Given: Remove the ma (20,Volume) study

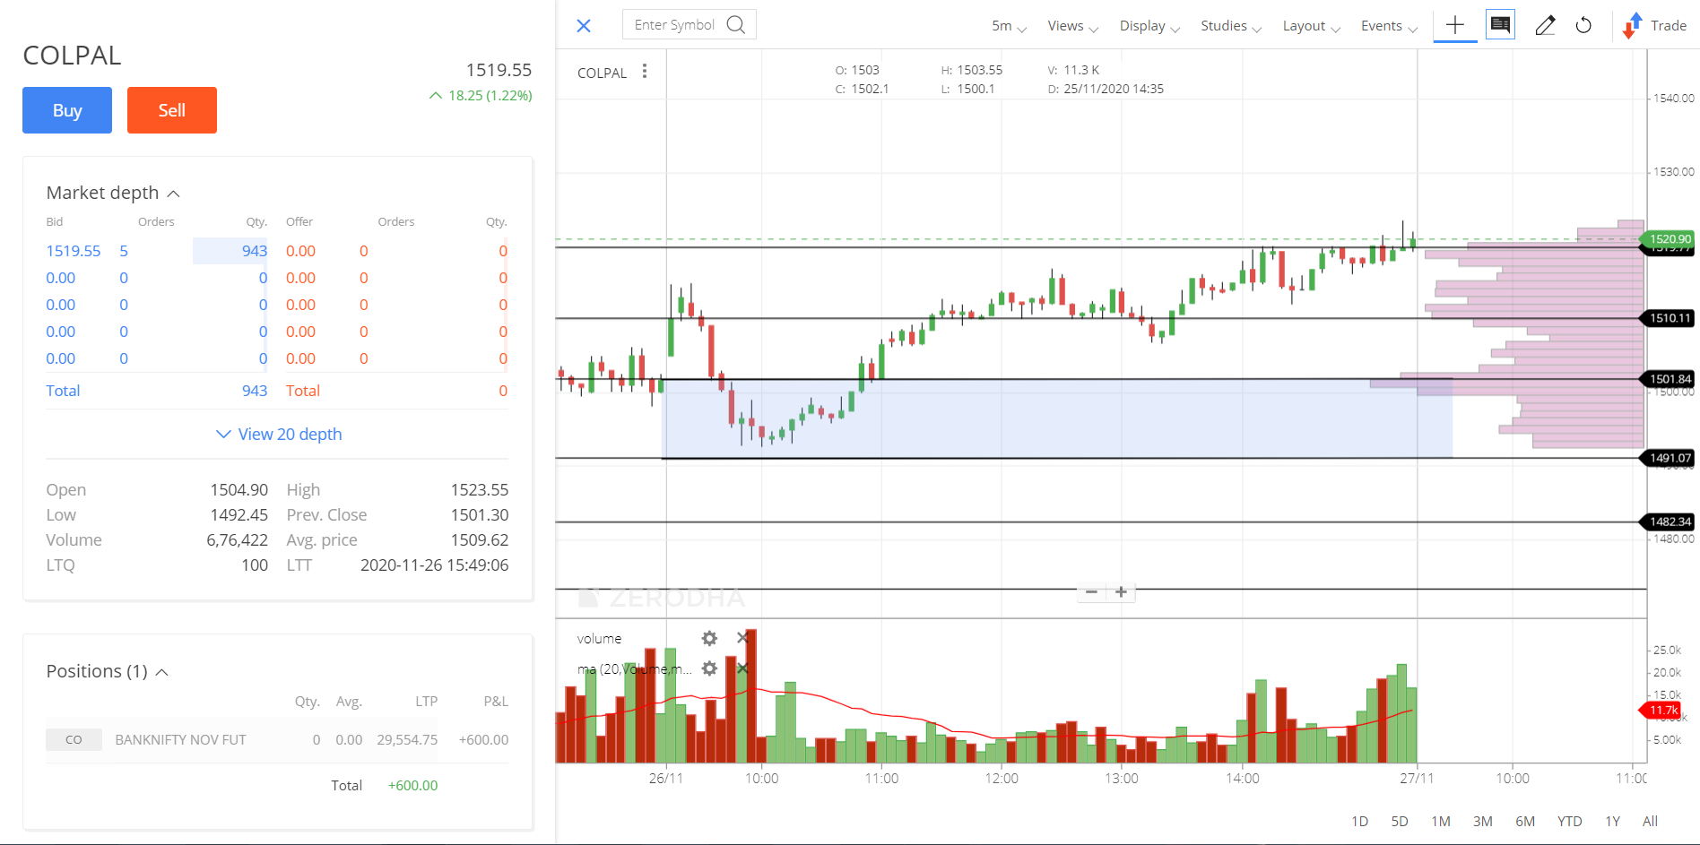Looking at the screenshot, I should tap(742, 668).
